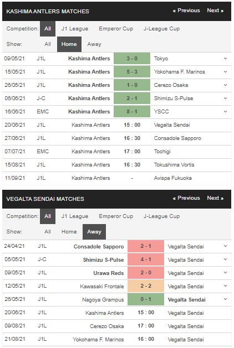Expand the YSCC 8-1 cup match row
The width and height of the screenshot is (234, 348).
click(225, 112)
